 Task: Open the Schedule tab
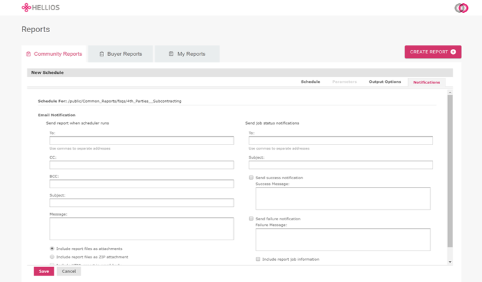pos(310,82)
